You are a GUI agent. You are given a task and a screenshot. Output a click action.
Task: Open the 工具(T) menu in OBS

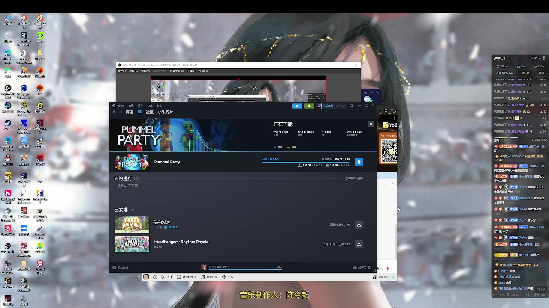pyautogui.click(x=191, y=71)
